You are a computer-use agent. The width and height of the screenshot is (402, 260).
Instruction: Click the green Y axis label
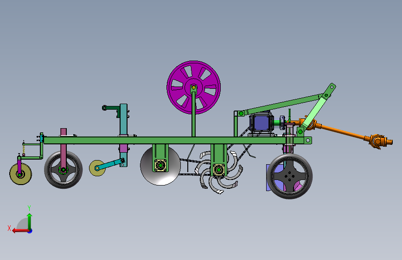pyautogui.click(x=29, y=208)
